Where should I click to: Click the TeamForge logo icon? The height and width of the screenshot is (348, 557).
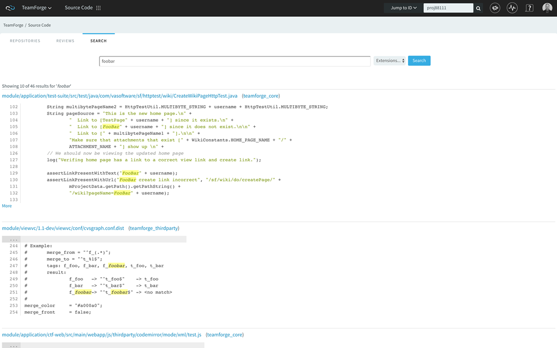point(10,8)
